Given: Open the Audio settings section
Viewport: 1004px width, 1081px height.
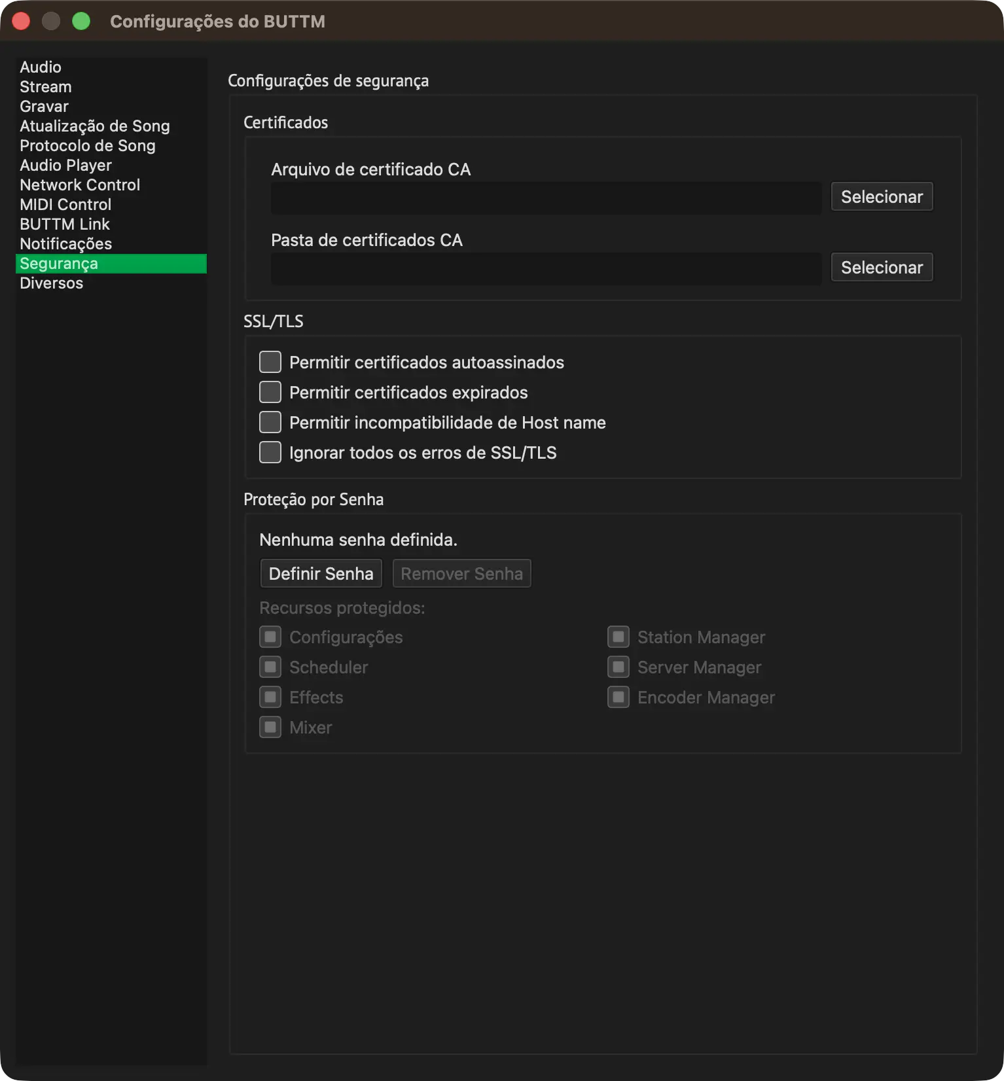Looking at the screenshot, I should [x=111, y=67].
